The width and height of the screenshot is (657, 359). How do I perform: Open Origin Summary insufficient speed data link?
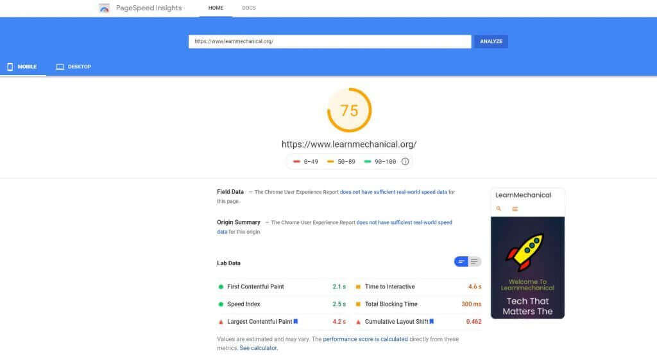pos(334,227)
